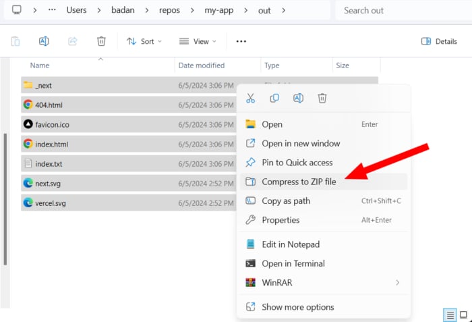This screenshot has width=472, height=322.
Task: Open the See more ellipsis in toolbar
Action: click(x=241, y=41)
